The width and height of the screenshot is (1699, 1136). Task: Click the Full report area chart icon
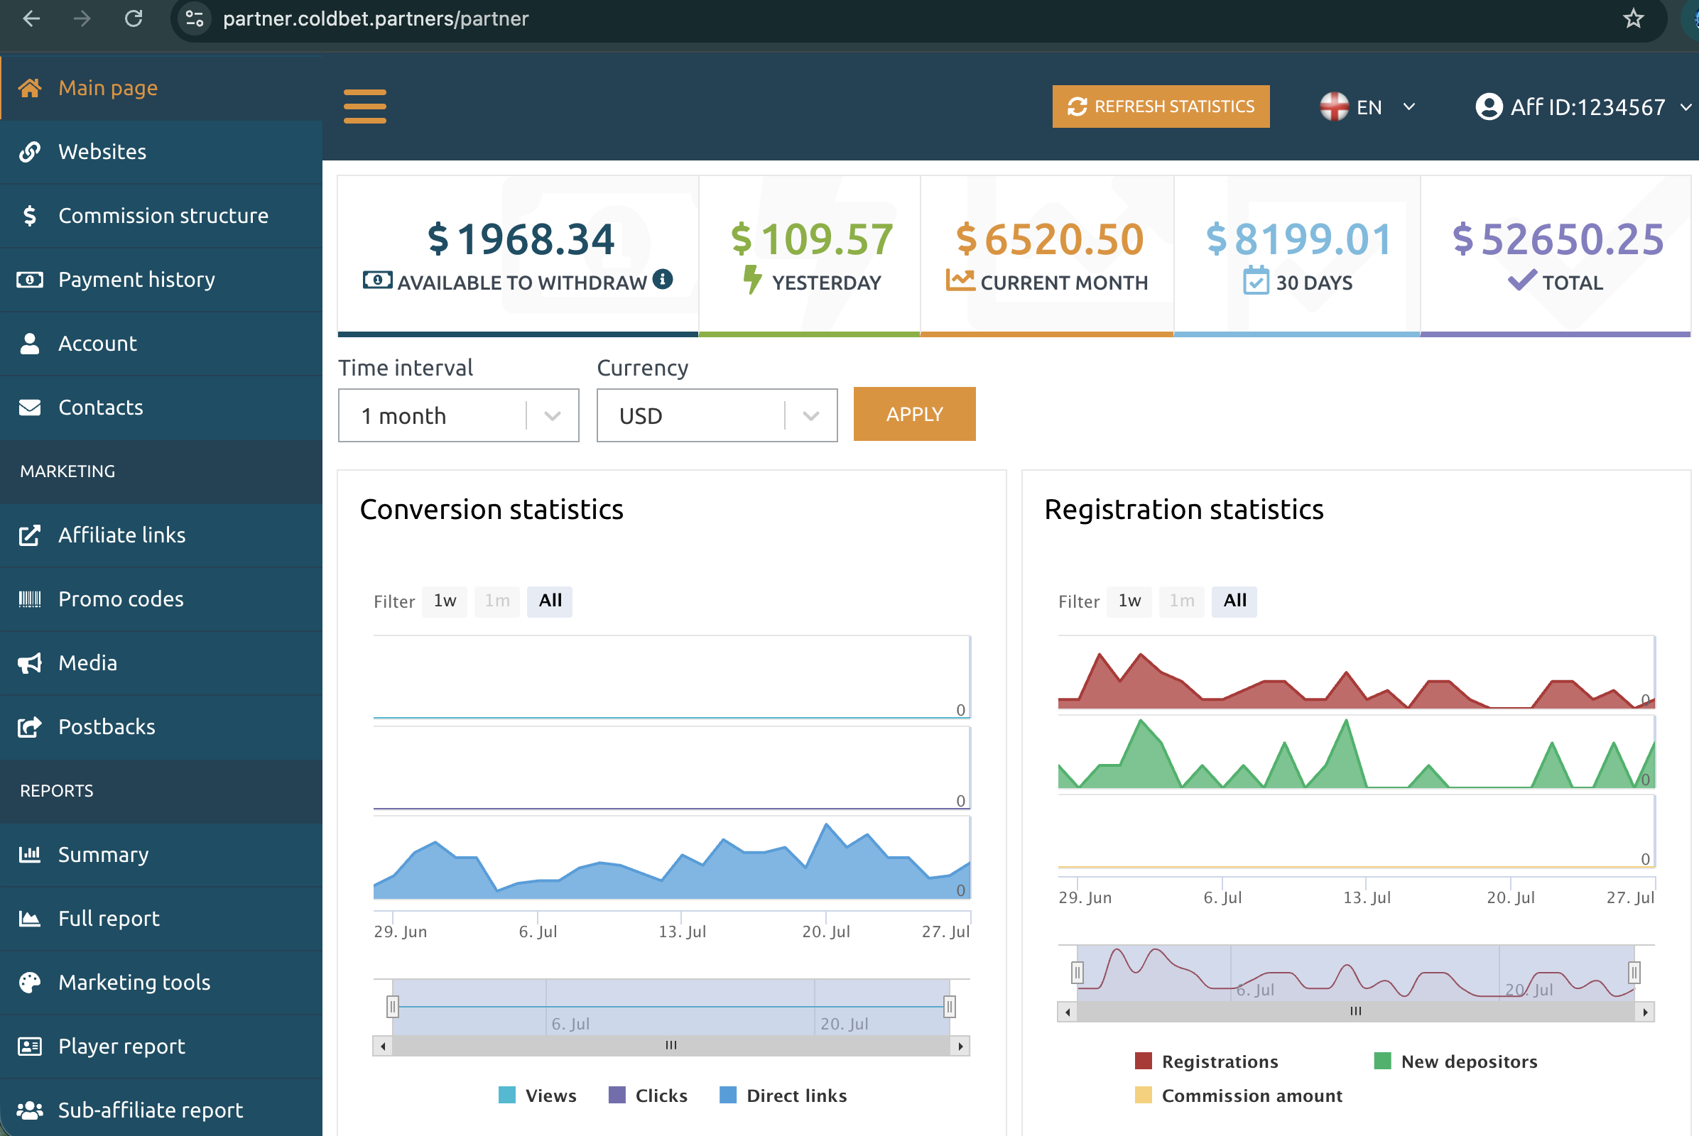[x=30, y=919]
